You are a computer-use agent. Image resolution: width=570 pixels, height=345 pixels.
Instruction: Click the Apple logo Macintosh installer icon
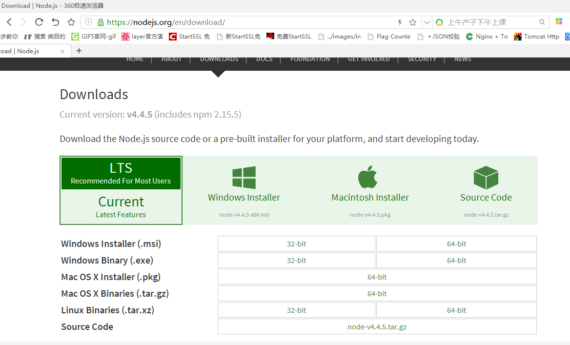pos(368,177)
